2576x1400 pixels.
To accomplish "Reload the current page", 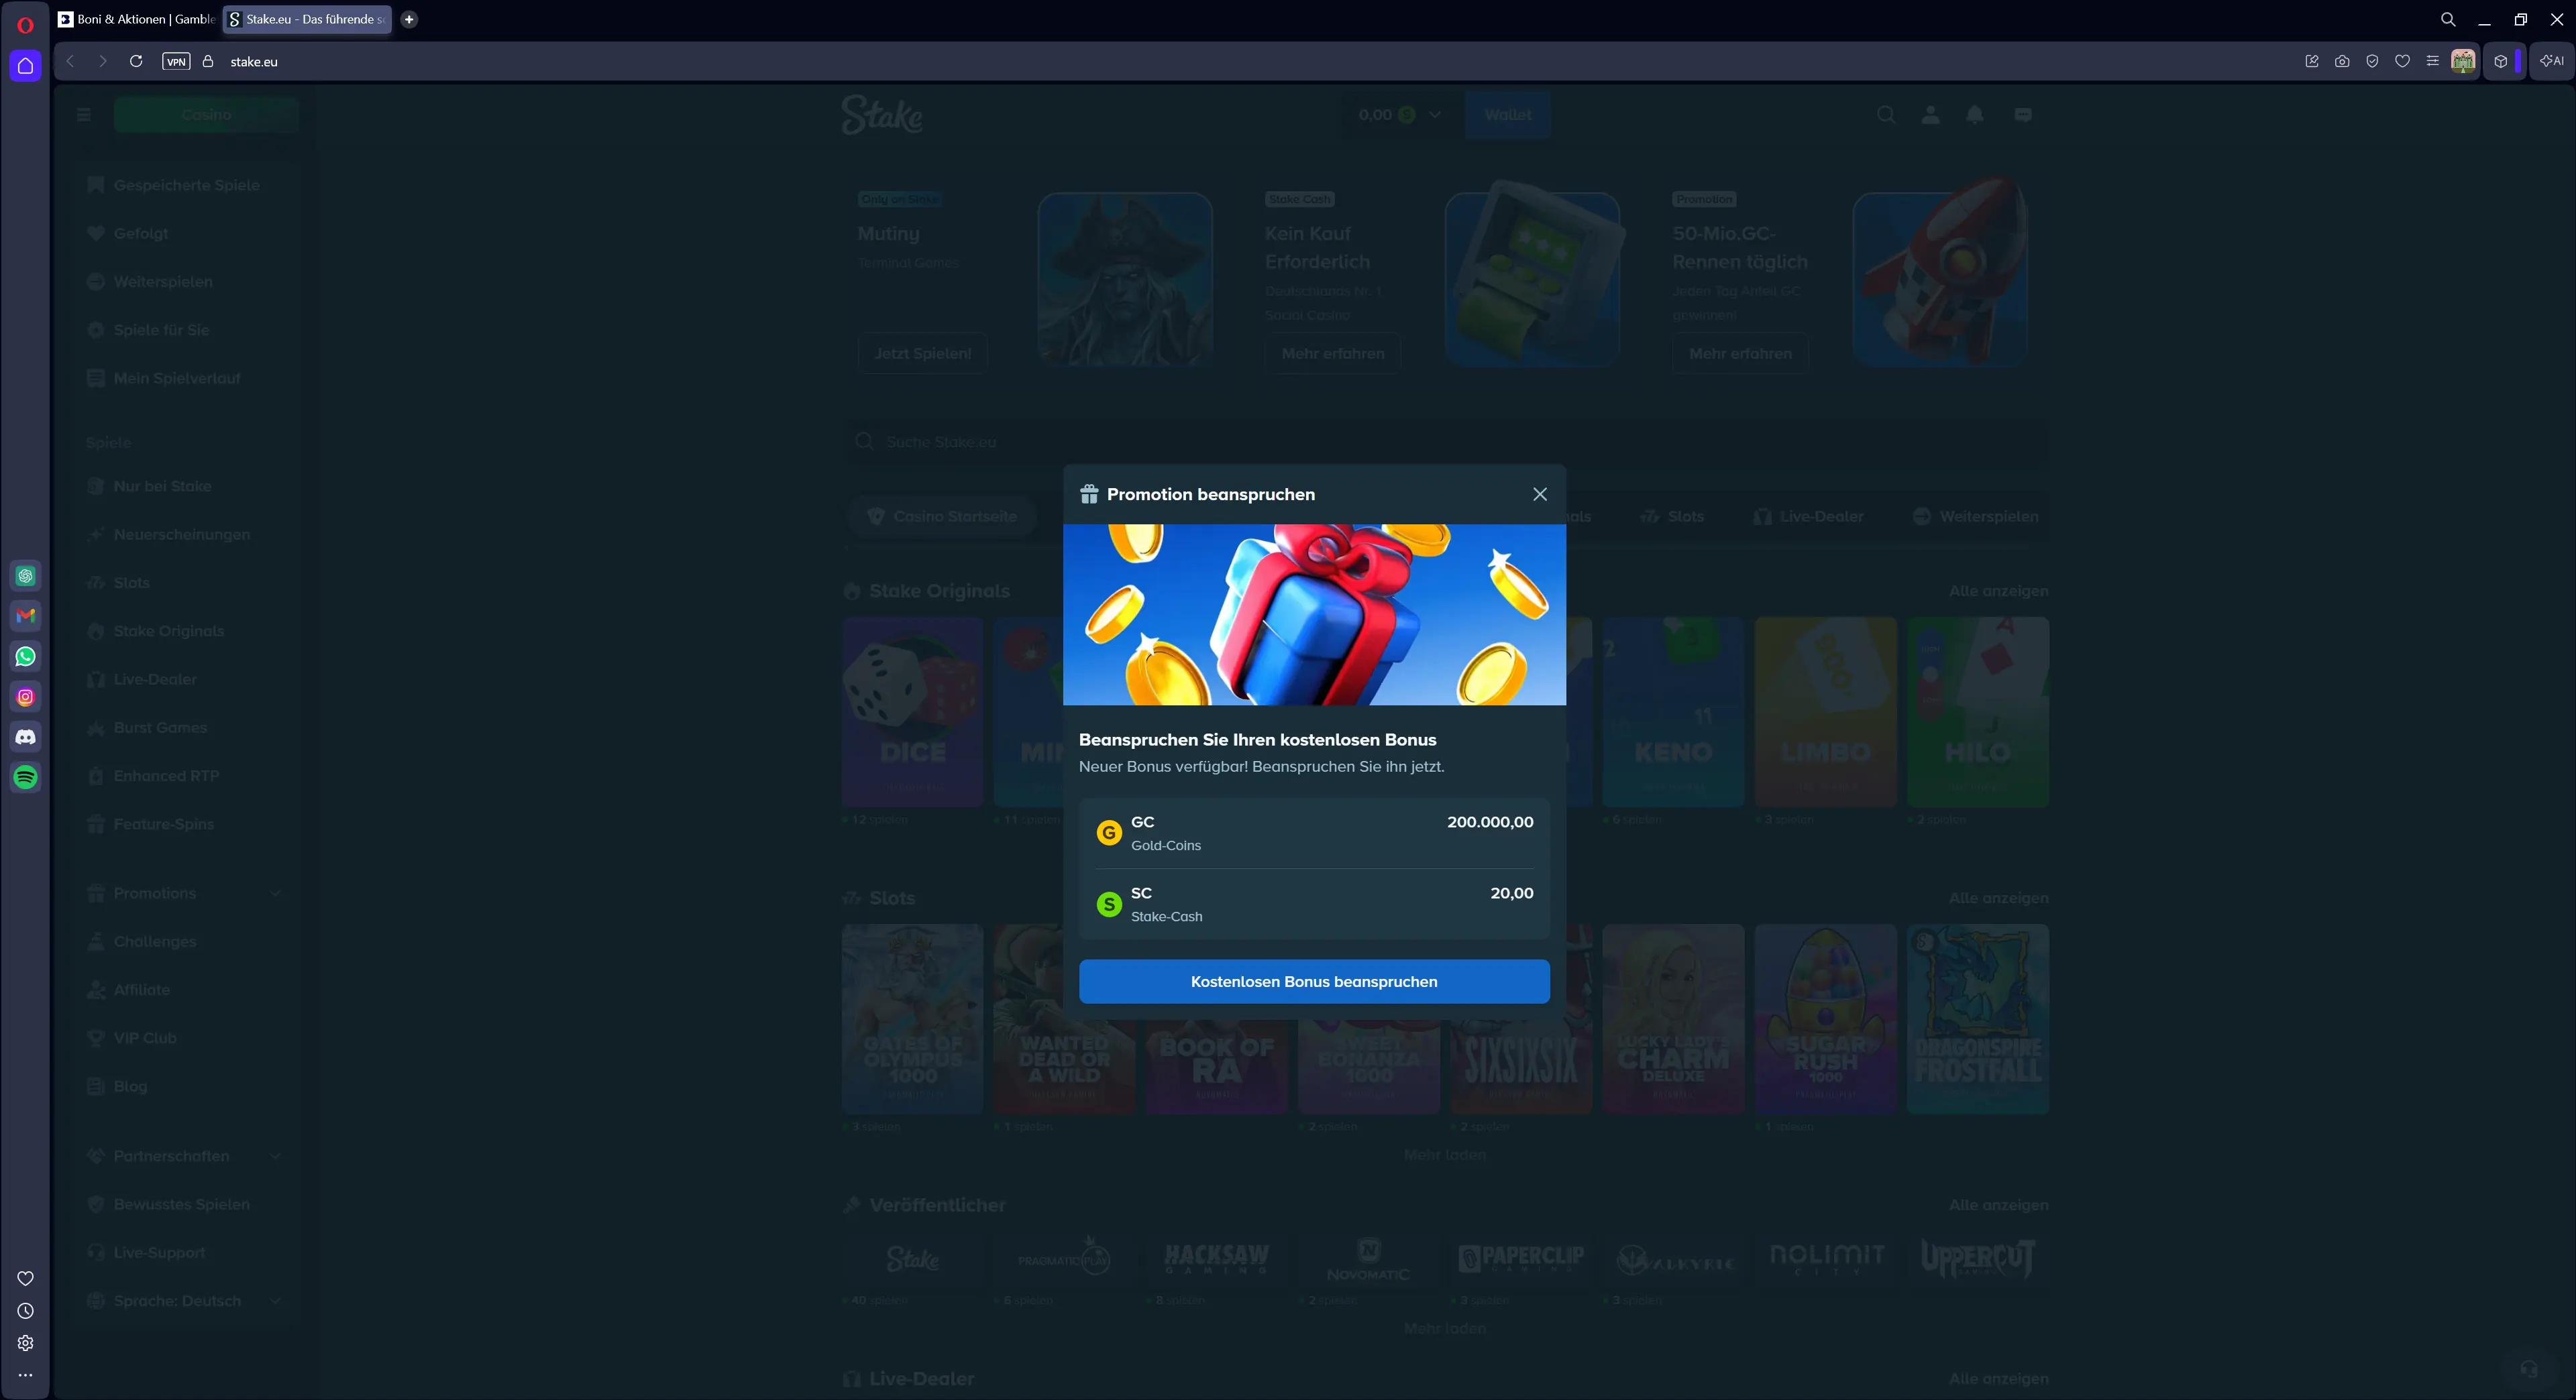I will pos(136,61).
